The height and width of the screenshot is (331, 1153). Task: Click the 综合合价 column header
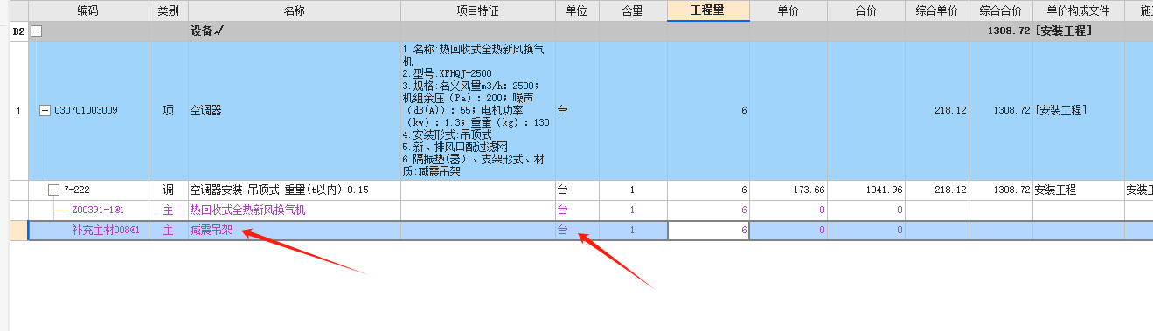click(1001, 10)
